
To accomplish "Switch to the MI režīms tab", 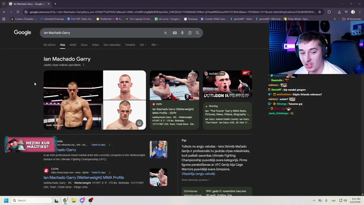I will 49,45.
